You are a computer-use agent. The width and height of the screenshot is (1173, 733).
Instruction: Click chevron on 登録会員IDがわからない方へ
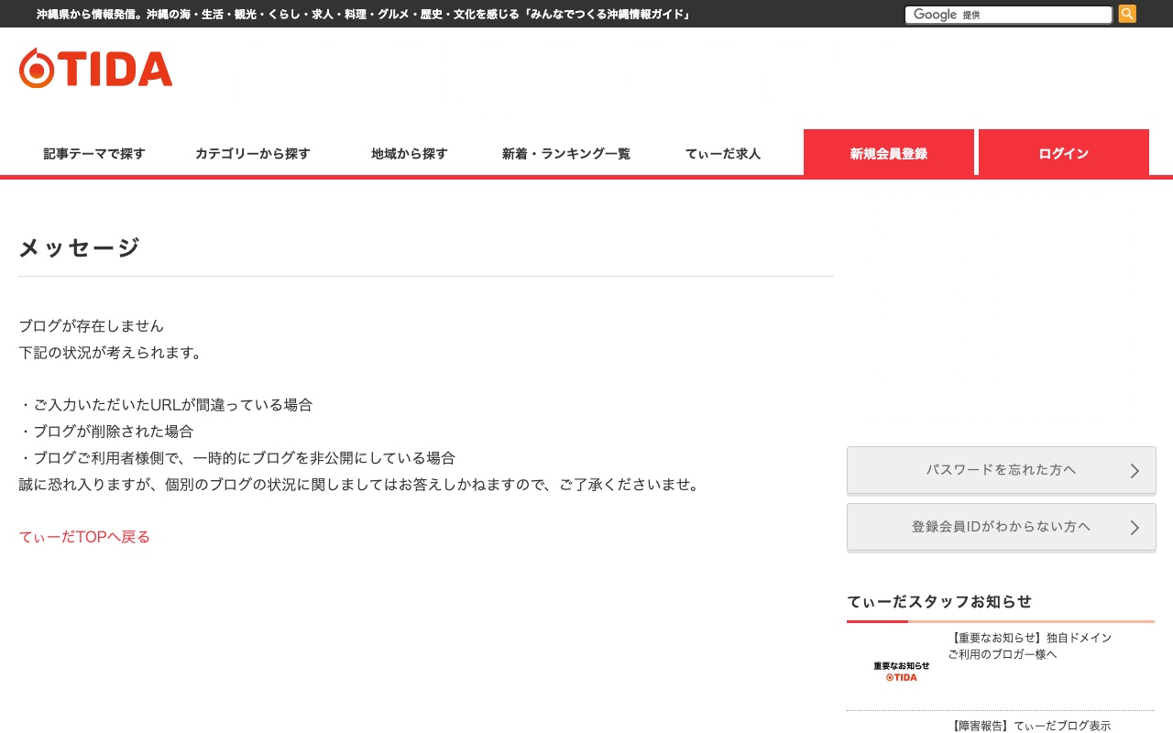coord(1135,528)
